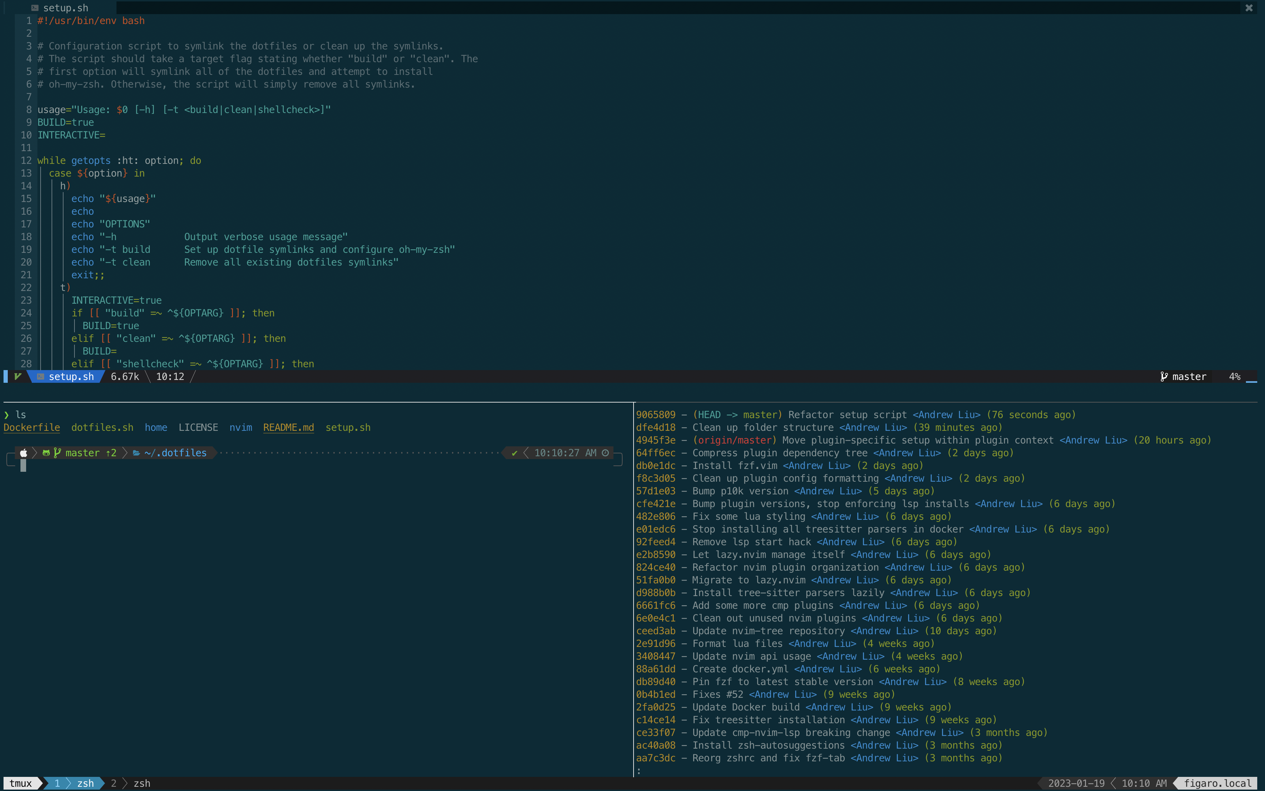Click the zsh cursor block on command line

coord(23,466)
